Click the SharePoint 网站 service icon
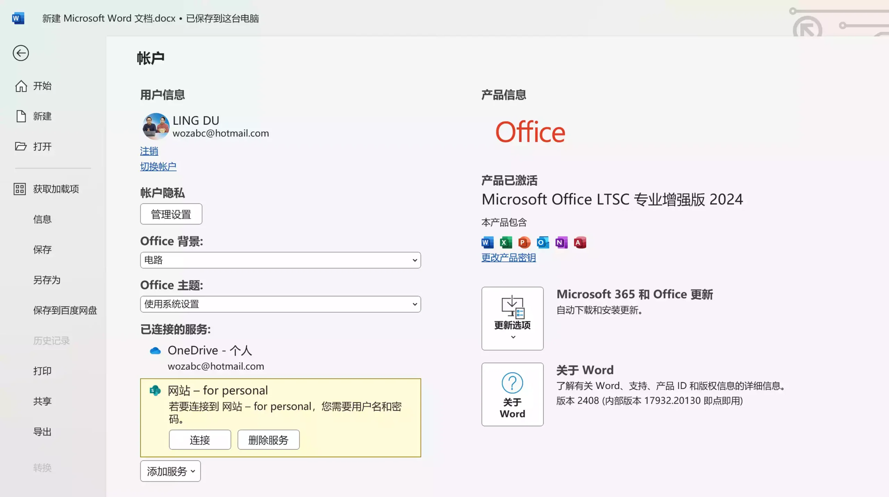 point(156,390)
